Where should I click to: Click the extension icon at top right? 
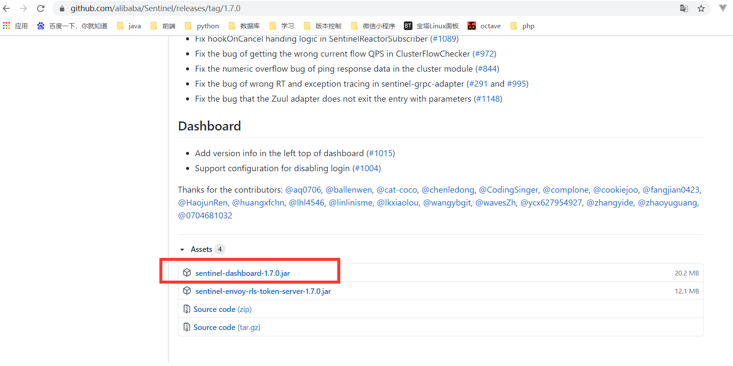723,9
